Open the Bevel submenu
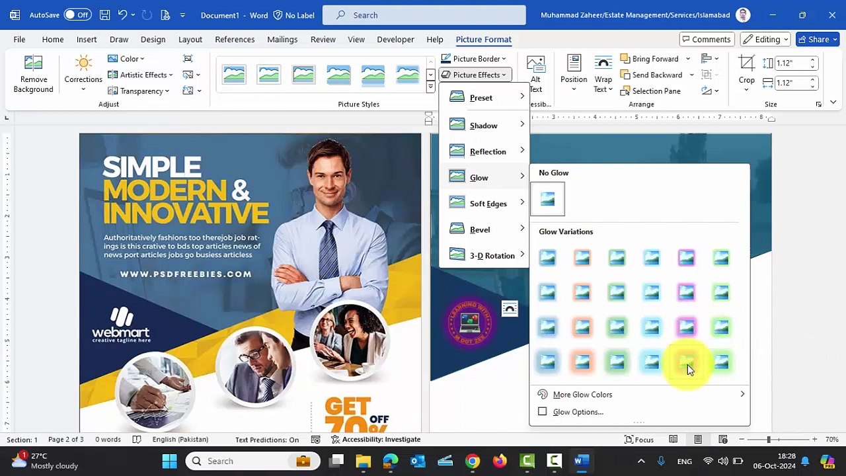The height and width of the screenshot is (476, 846). (x=485, y=229)
